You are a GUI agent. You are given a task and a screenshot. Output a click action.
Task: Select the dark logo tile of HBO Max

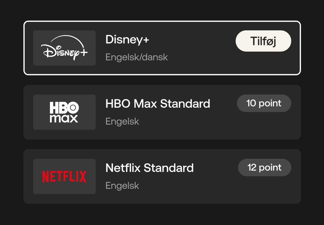tap(64, 112)
